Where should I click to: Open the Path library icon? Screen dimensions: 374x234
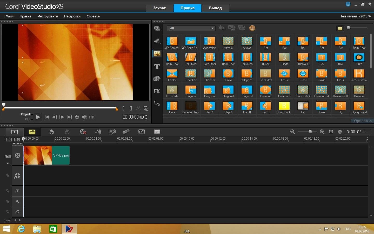coord(157,103)
